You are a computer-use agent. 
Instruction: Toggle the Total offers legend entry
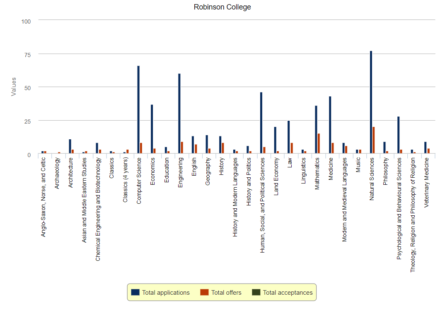tap(221, 293)
